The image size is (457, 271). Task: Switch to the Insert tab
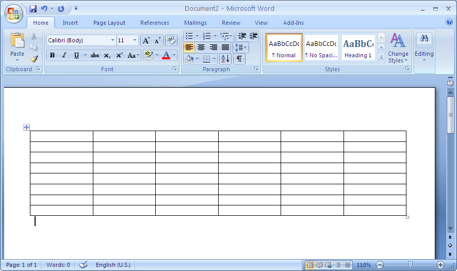(x=70, y=23)
